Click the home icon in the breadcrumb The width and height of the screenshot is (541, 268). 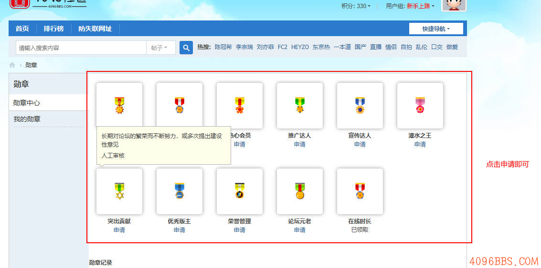point(12,65)
